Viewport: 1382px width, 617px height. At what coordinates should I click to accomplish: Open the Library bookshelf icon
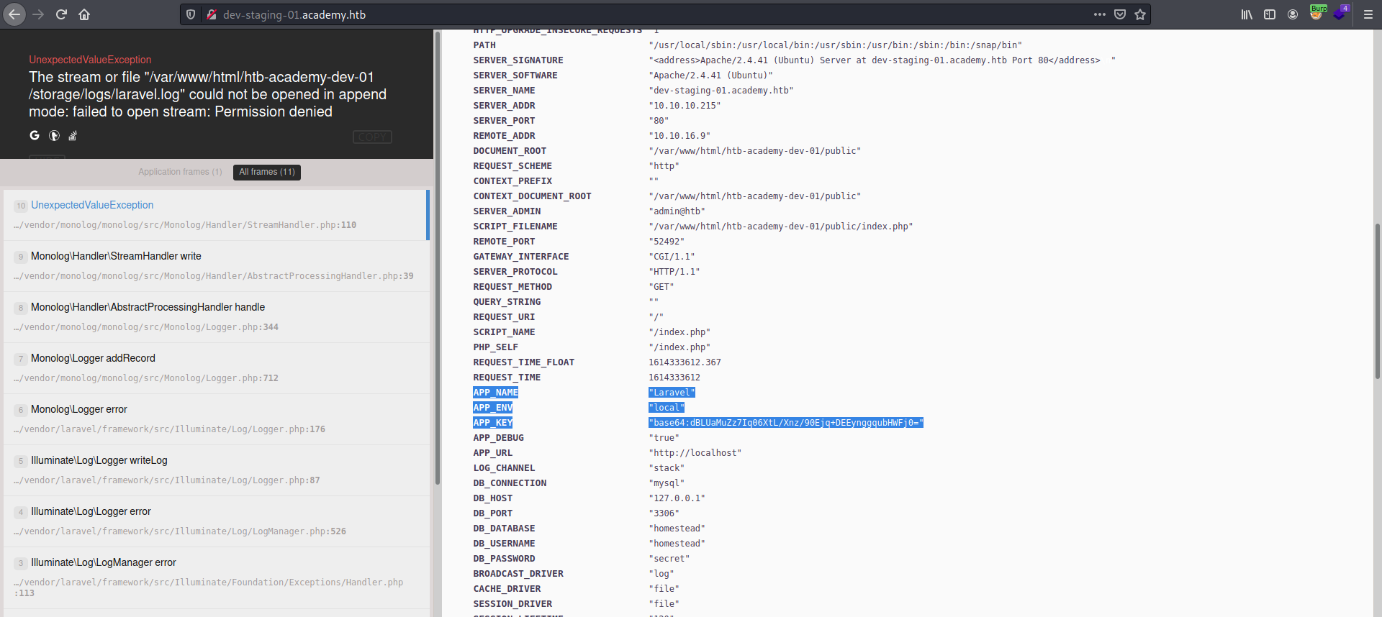(x=1247, y=14)
